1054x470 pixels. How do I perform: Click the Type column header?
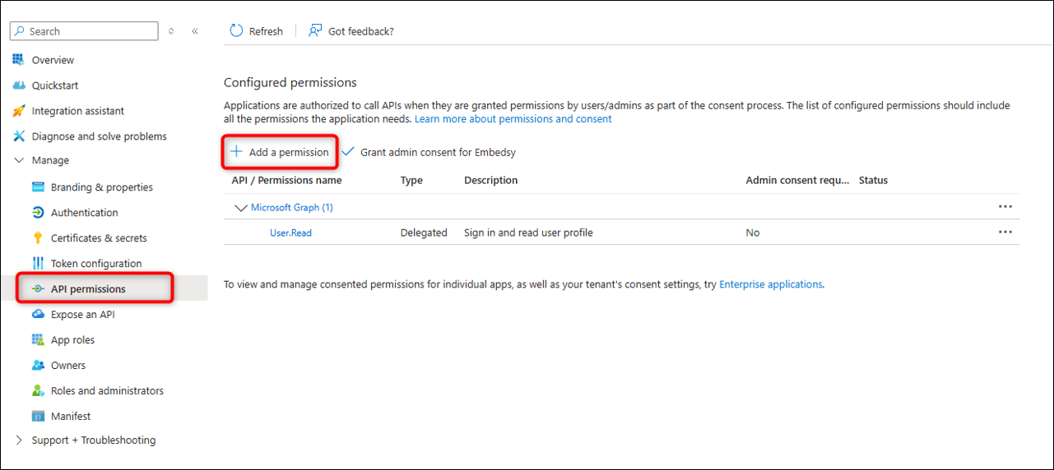click(411, 180)
